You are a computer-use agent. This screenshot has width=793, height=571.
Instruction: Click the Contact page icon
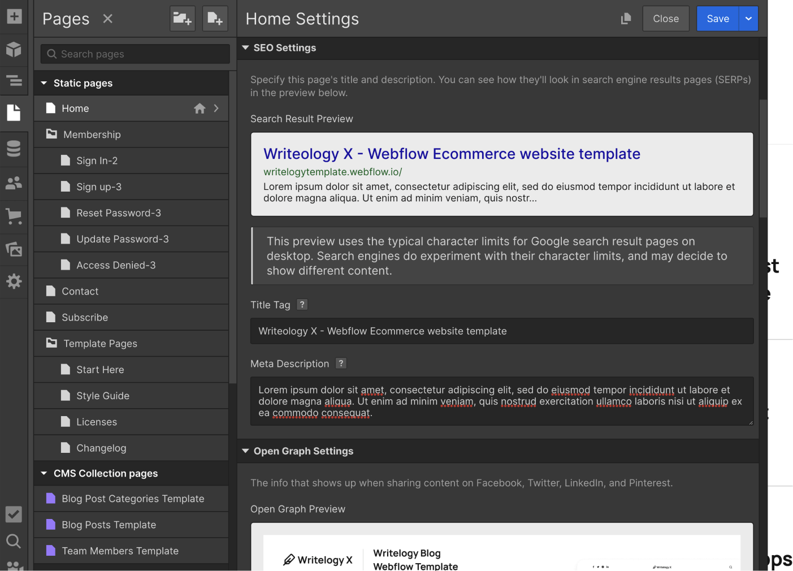[51, 291]
